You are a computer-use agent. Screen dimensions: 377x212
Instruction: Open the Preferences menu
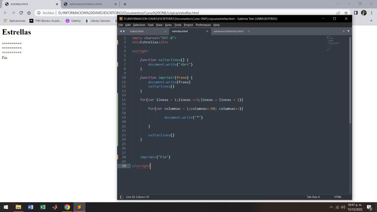click(x=203, y=25)
